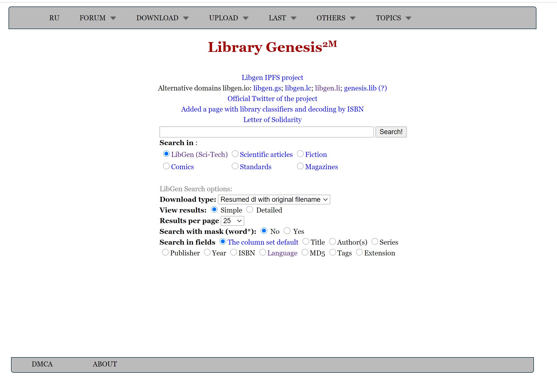Search only in the Title field
557x379 pixels.
click(306, 242)
